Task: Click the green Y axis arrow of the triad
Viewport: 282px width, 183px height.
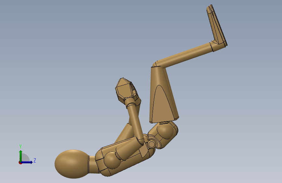Action: click(21, 156)
